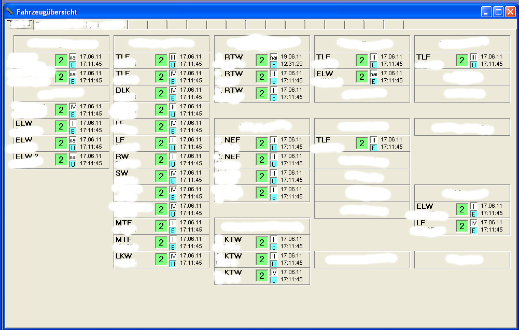Click the c box in the RTW I row
This screenshot has width=519, height=330.
(x=273, y=98)
